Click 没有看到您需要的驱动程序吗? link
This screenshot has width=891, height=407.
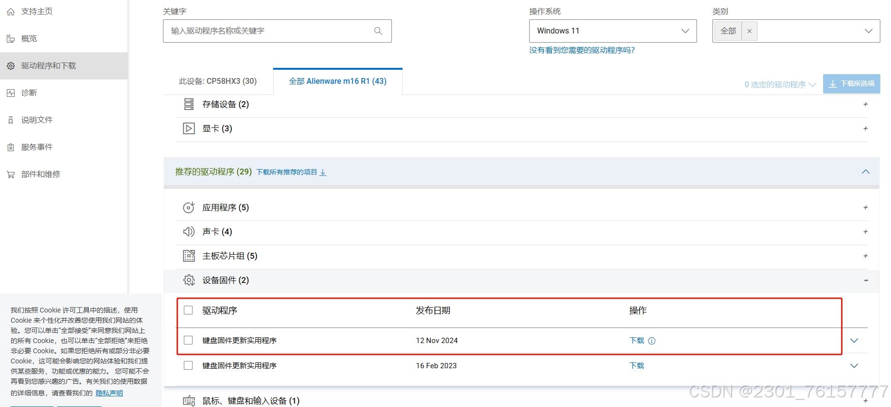(x=582, y=50)
